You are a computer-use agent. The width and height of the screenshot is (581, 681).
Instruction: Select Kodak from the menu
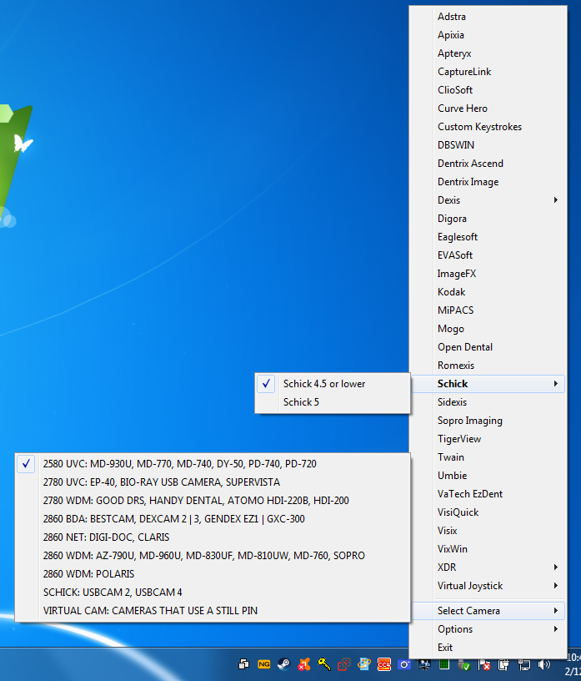pos(488,292)
